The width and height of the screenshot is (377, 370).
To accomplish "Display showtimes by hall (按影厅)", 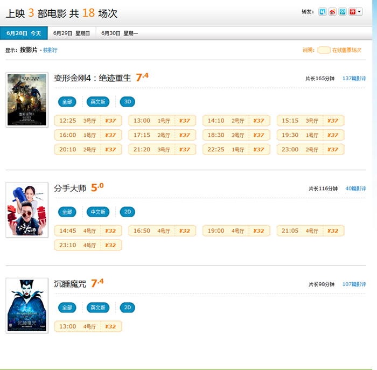I will [50, 50].
